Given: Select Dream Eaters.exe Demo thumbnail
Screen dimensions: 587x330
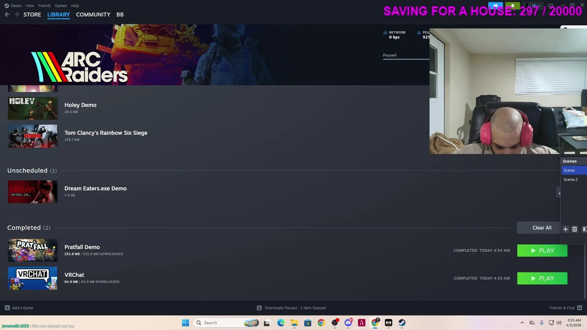Looking at the screenshot, I should point(33,192).
